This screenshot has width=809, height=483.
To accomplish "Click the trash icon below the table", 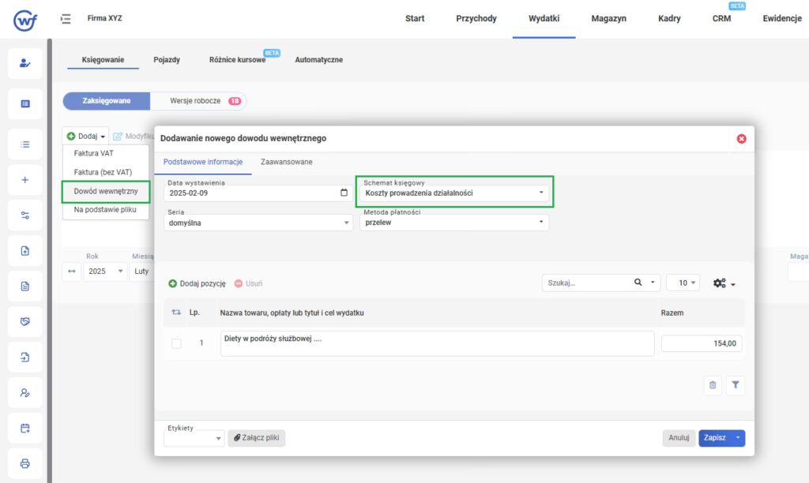I will (x=713, y=385).
